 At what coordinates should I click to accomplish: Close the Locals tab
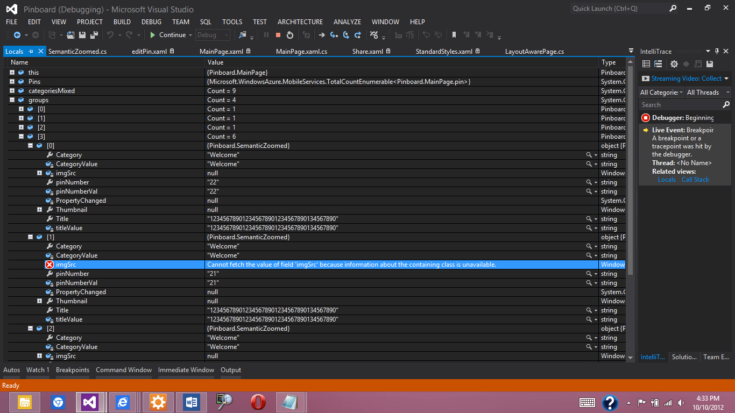41,52
